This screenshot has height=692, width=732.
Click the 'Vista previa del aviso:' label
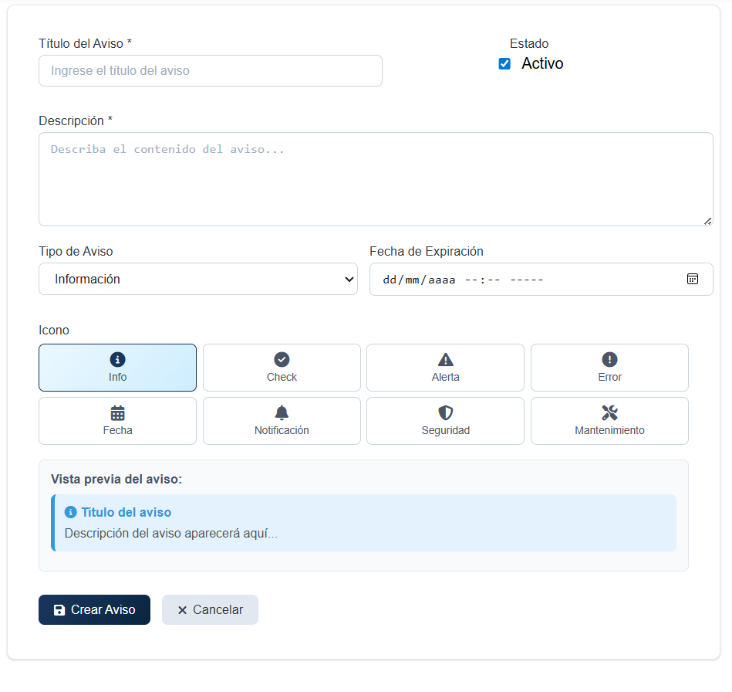tap(116, 480)
